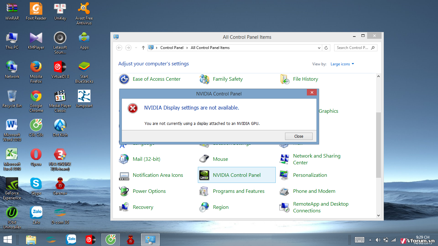Viewport: 438px width, 246px height.
Task: Select the This PC desktop icon
Action: (x=12, y=41)
